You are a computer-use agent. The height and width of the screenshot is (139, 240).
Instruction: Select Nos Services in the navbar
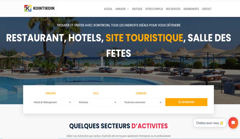point(173,9)
